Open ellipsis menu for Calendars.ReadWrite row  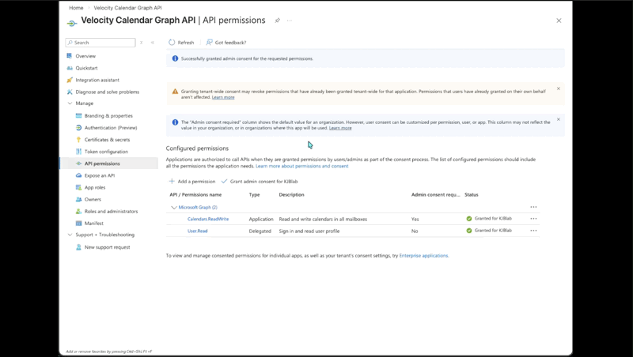tap(533, 219)
